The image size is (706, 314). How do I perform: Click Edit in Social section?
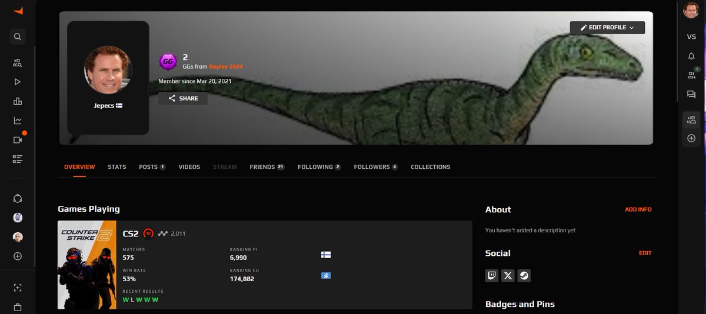pyautogui.click(x=645, y=253)
